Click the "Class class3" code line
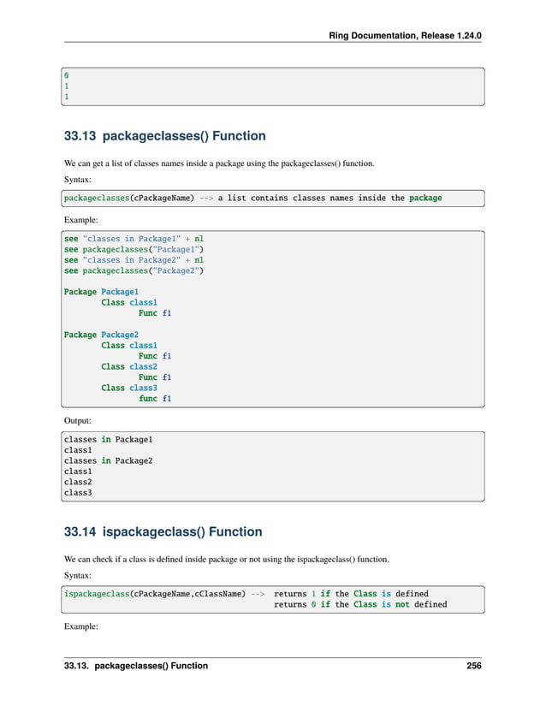Image resolution: width=546 pixels, height=706 pixels. pyautogui.click(x=129, y=388)
